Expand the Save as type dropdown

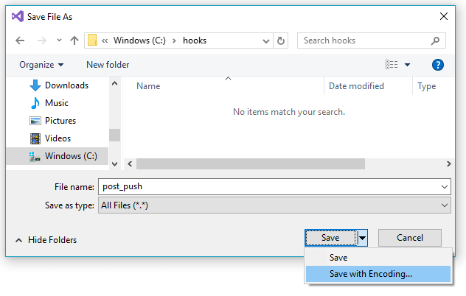444,205
